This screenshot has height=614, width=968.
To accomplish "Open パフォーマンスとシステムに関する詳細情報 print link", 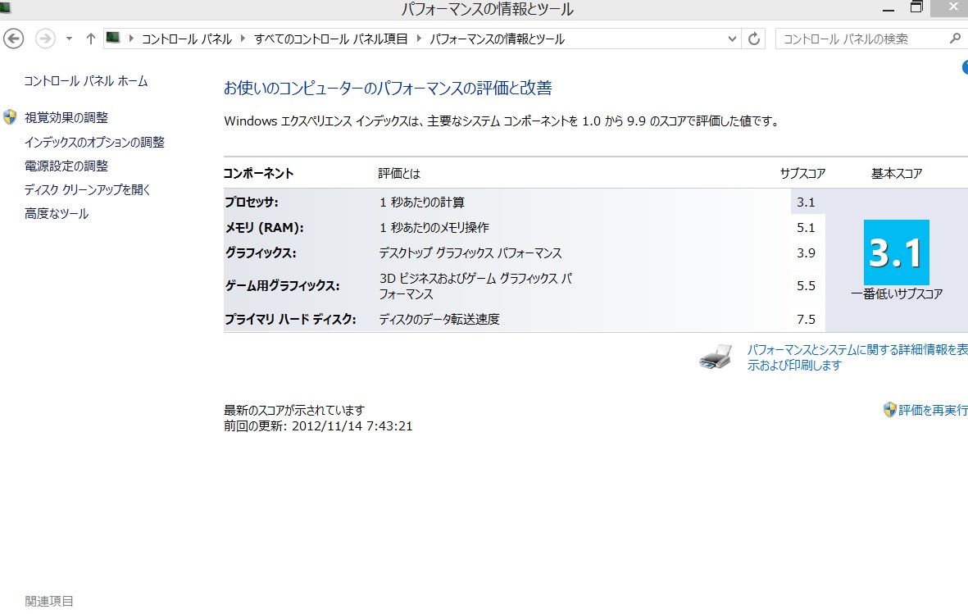I will click(x=857, y=357).
